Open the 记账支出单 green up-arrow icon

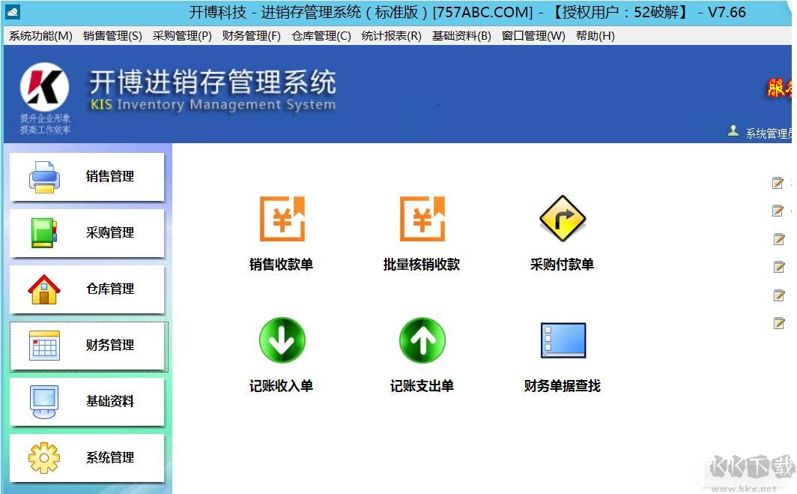click(x=422, y=340)
